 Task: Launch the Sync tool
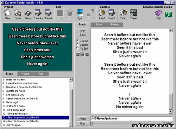coord(80,14)
